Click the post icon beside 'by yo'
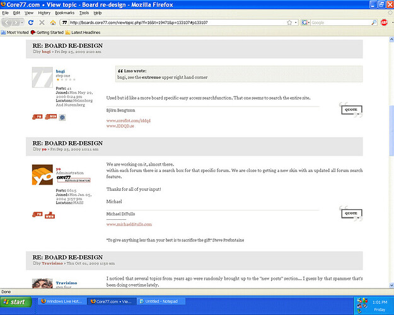Viewport: 394px width, 315px height. point(35,149)
